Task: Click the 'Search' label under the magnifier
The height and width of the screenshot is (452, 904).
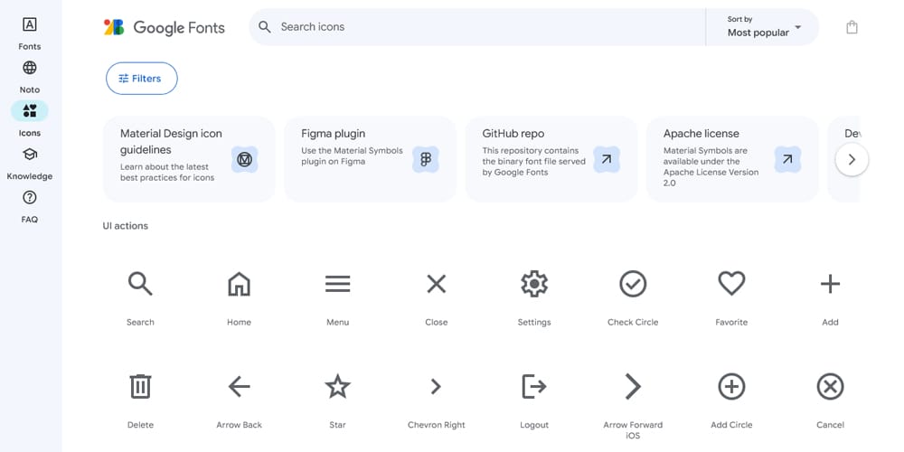Action: (140, 323)
